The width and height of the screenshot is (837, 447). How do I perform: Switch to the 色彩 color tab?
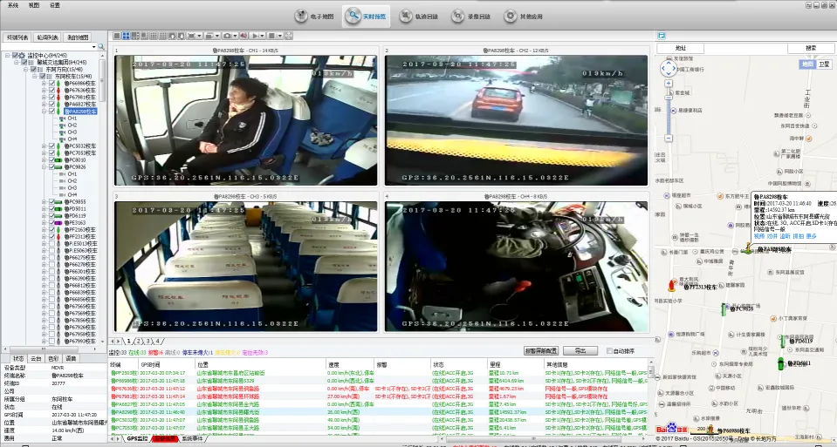tap(53, 359)
